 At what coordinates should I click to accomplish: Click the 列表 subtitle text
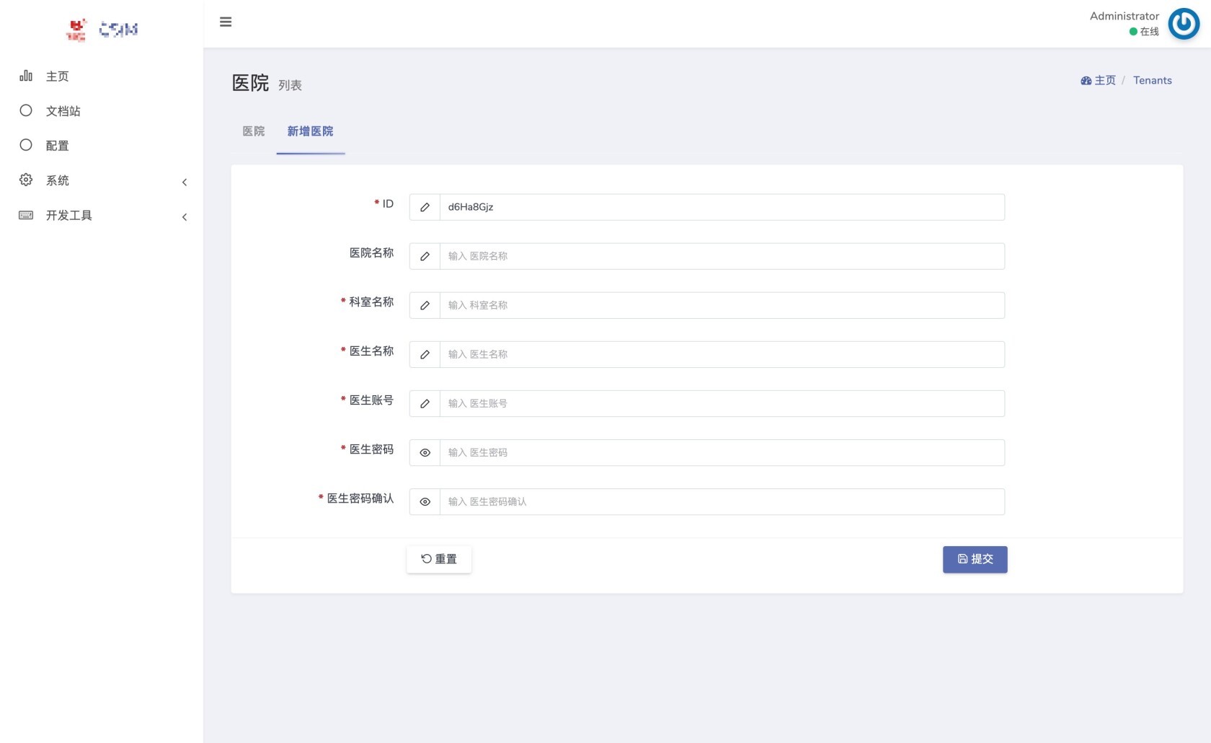tap(290, 85)
